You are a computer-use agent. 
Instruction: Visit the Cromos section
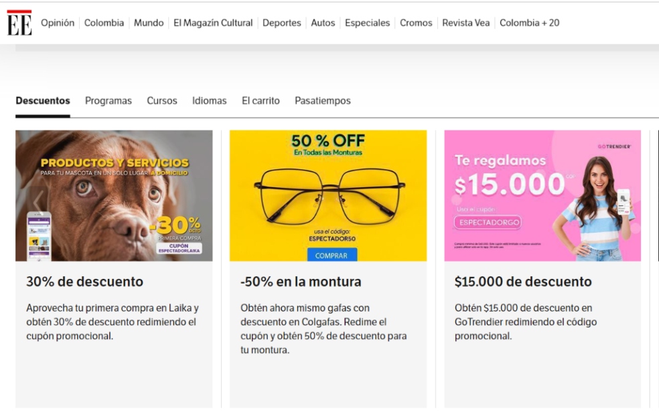click(416, 23)
